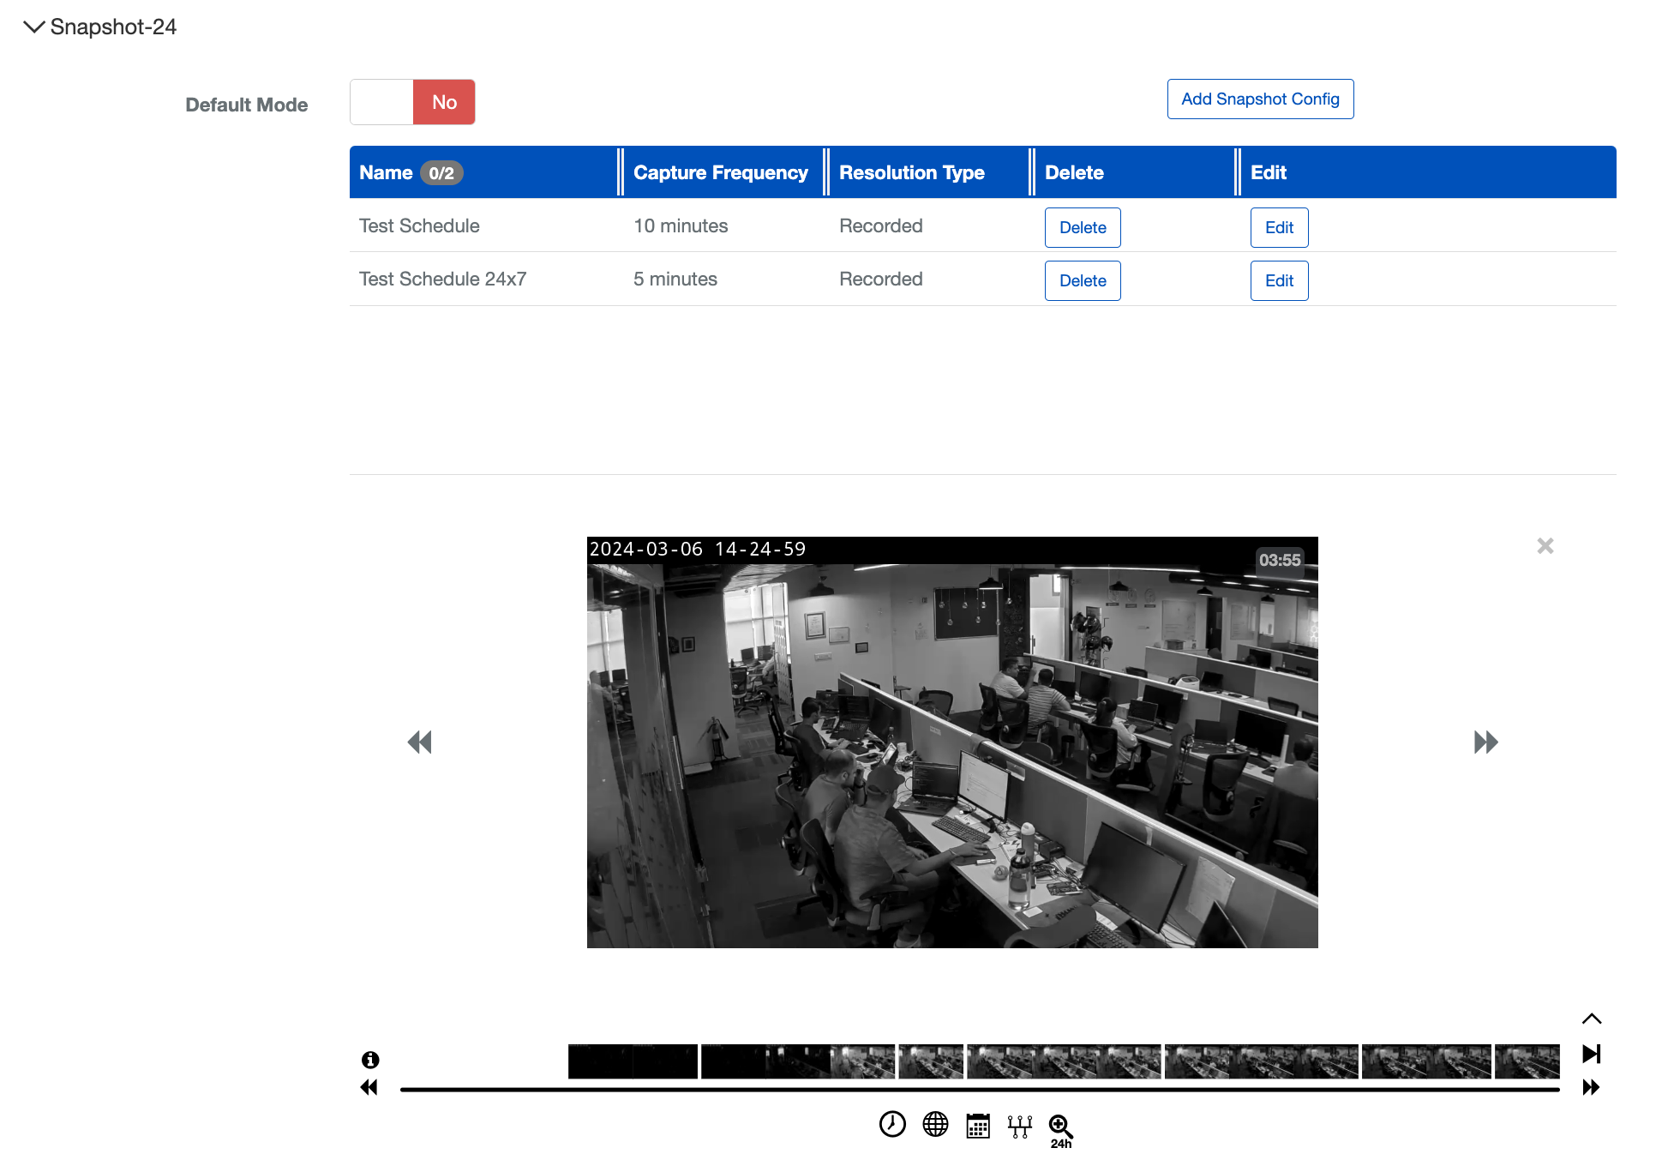Jump to latest with skip-to-end icon
This screenshot has width=1656, height=1166.
point(1591,1054)
